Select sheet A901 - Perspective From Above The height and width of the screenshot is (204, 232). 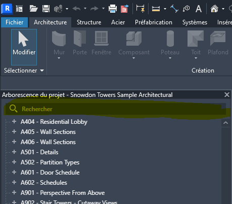coord(63,193)
